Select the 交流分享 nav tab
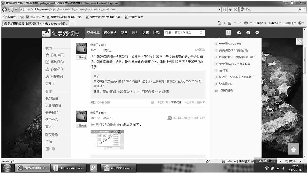Screen dimensions: 308x173 (93, 33)
